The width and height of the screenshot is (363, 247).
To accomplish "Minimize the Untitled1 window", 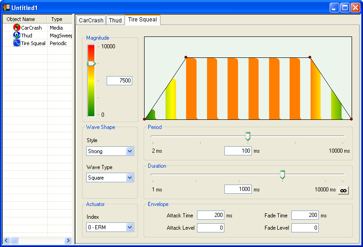I will coord(334,8).
